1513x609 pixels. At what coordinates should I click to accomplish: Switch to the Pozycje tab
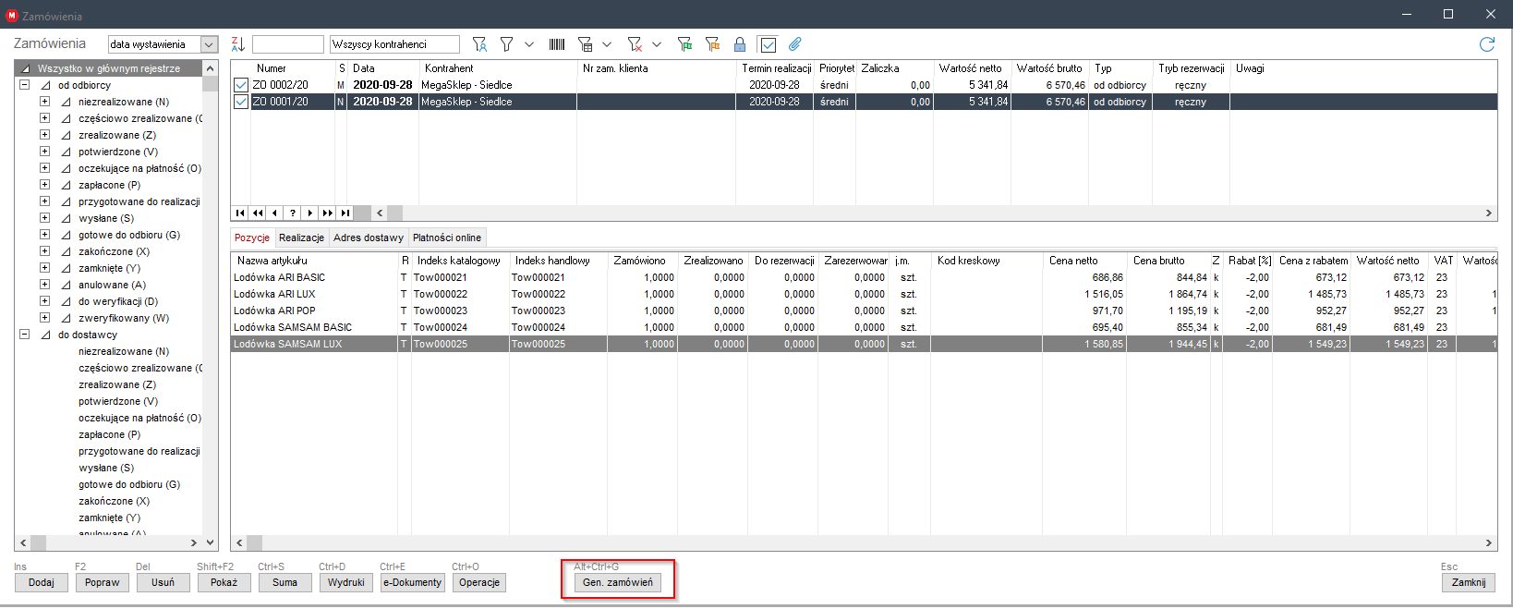point(252,238)
